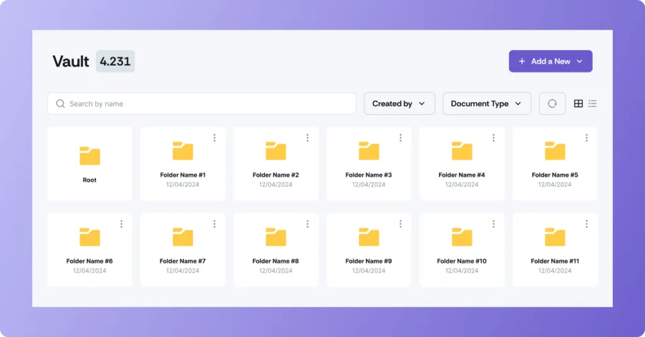Image resolution: width=645 pixels, height=337 pixels.
Task: Open the three-dot menu for Folder Name #6
Action: coord(122,224)
